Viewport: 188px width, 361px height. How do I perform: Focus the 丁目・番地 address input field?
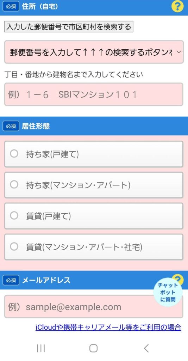coord(94,94)
